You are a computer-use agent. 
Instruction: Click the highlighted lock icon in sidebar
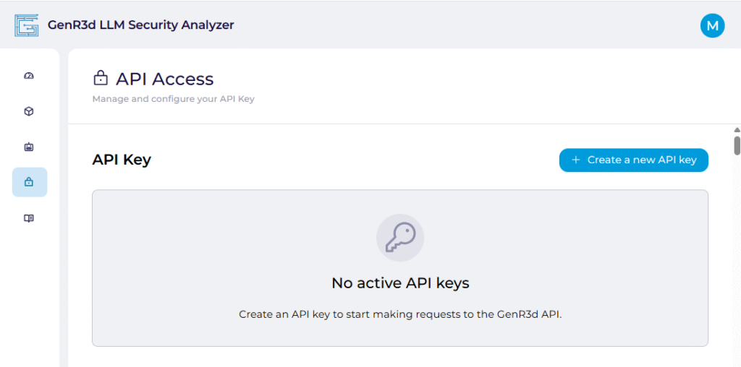click(29, 182)
